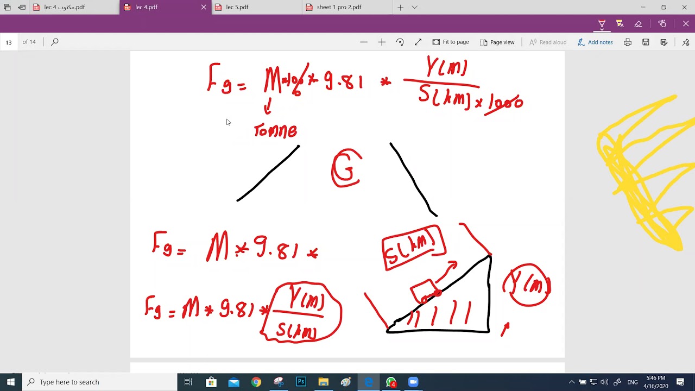Switch to lec 4 مكتوب.pdf tab
This screenshot has width=695, height=391.
pyautogui.click(x=74, y=7)
